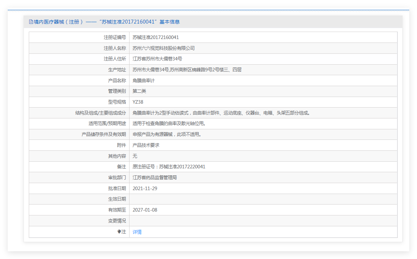Select the 其他内容 value 无

[135, 156]
